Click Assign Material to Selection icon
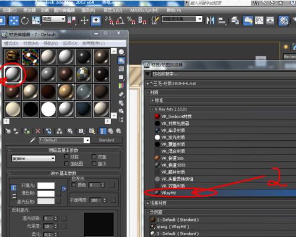Viewport: 296px width, 237px height. pos(27,131)
